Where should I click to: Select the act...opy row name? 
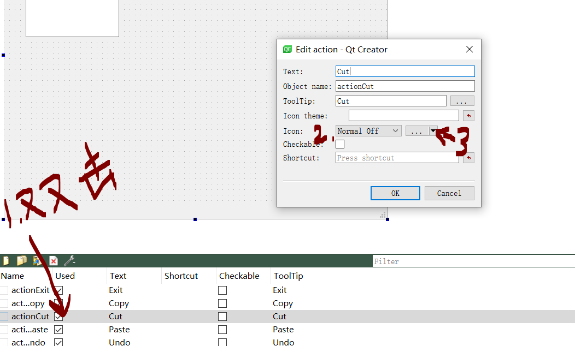pos(28,303)
